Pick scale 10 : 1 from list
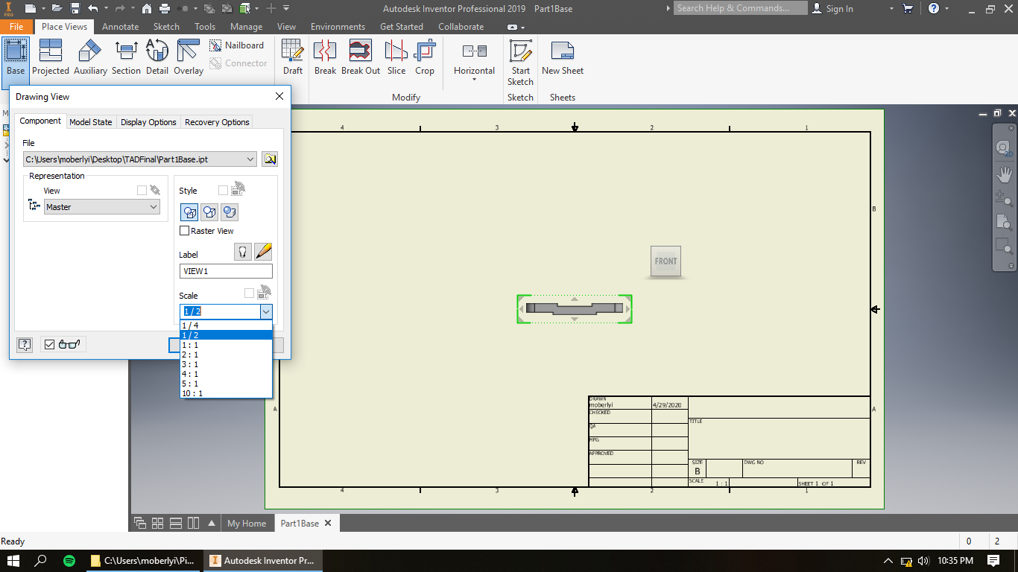The height and width of the screenshot is (572, 1018). pos(226,393)
